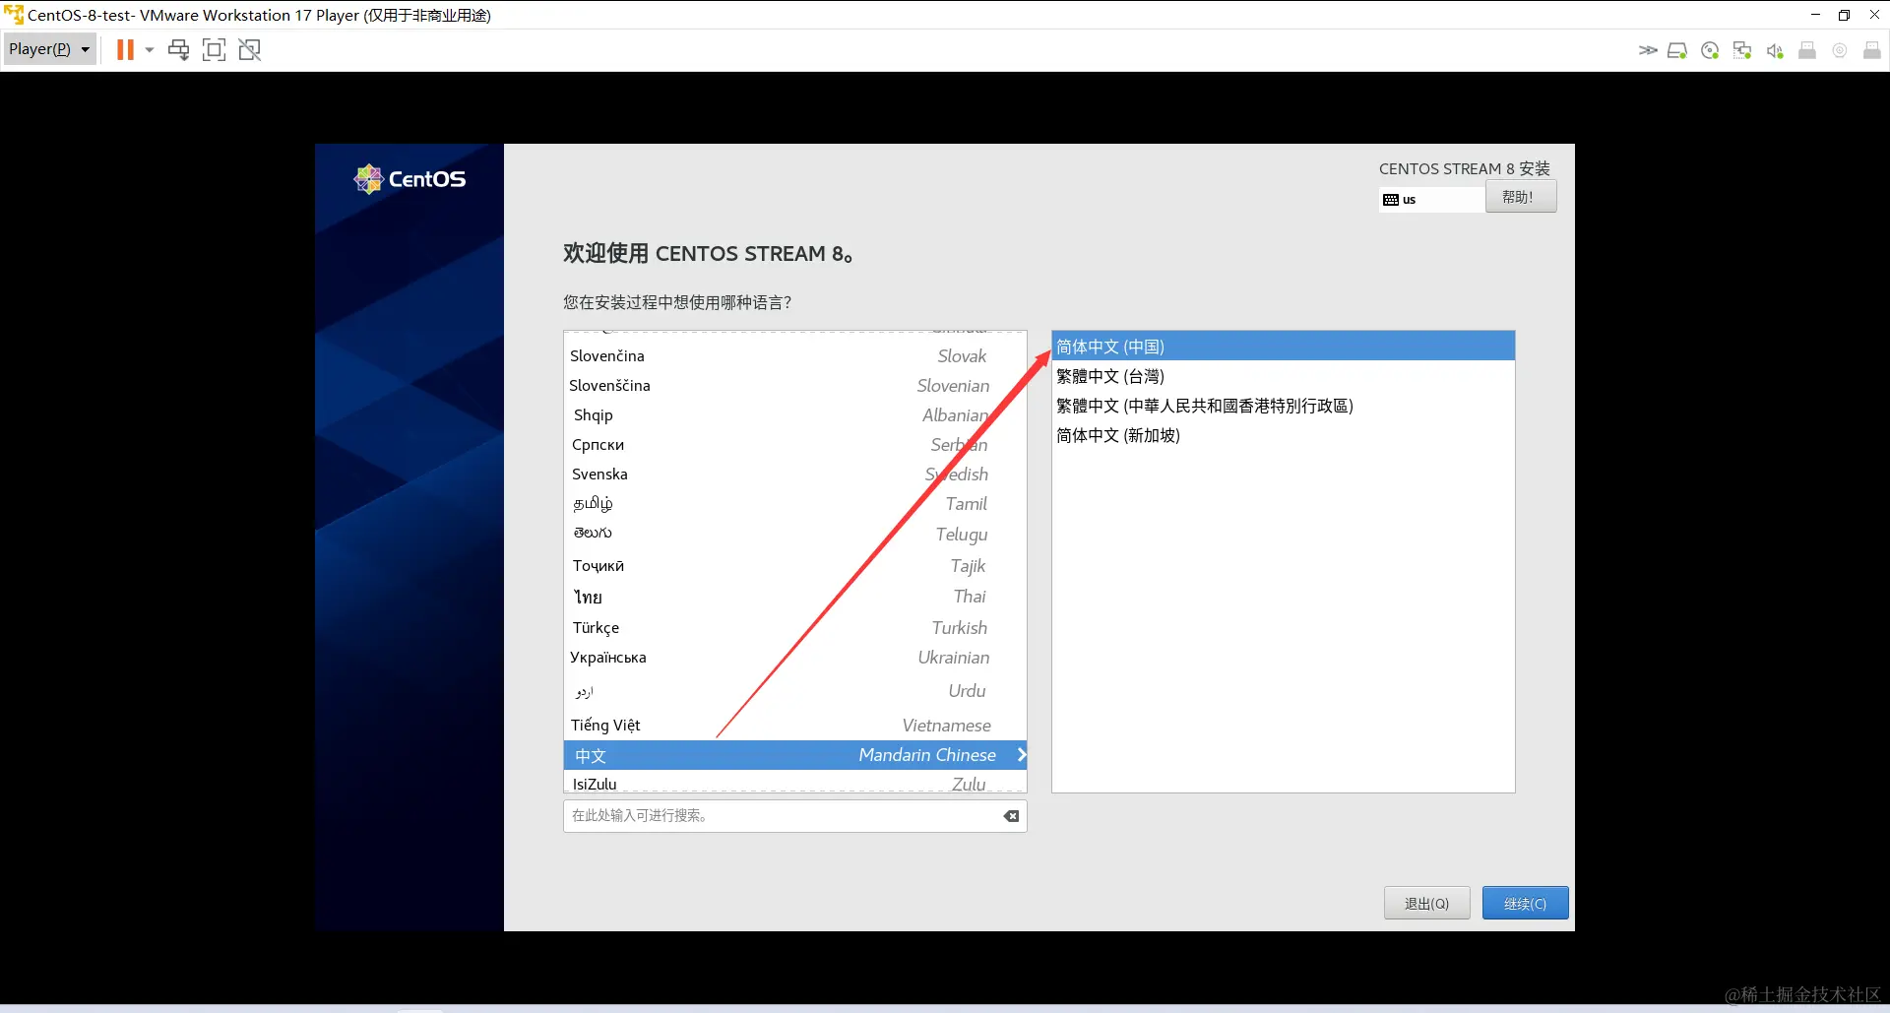Select Slovenščina (Slovenian) in language list

pos(794,386)
